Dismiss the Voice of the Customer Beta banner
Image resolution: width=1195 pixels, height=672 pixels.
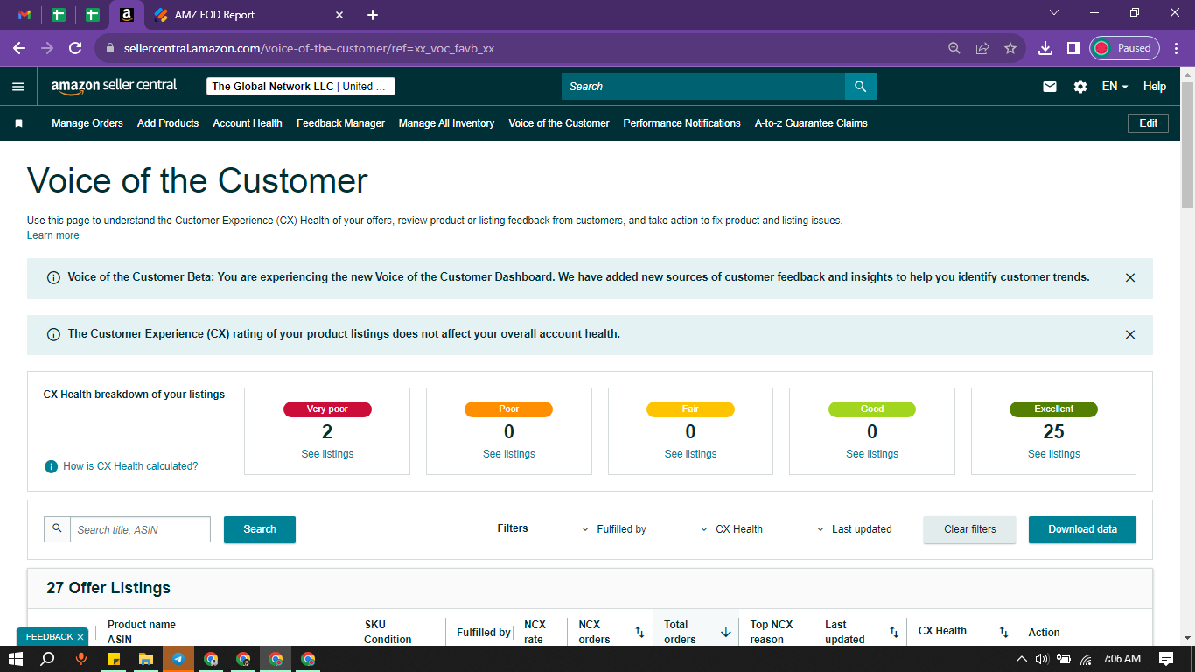(x=1130, y=277)
